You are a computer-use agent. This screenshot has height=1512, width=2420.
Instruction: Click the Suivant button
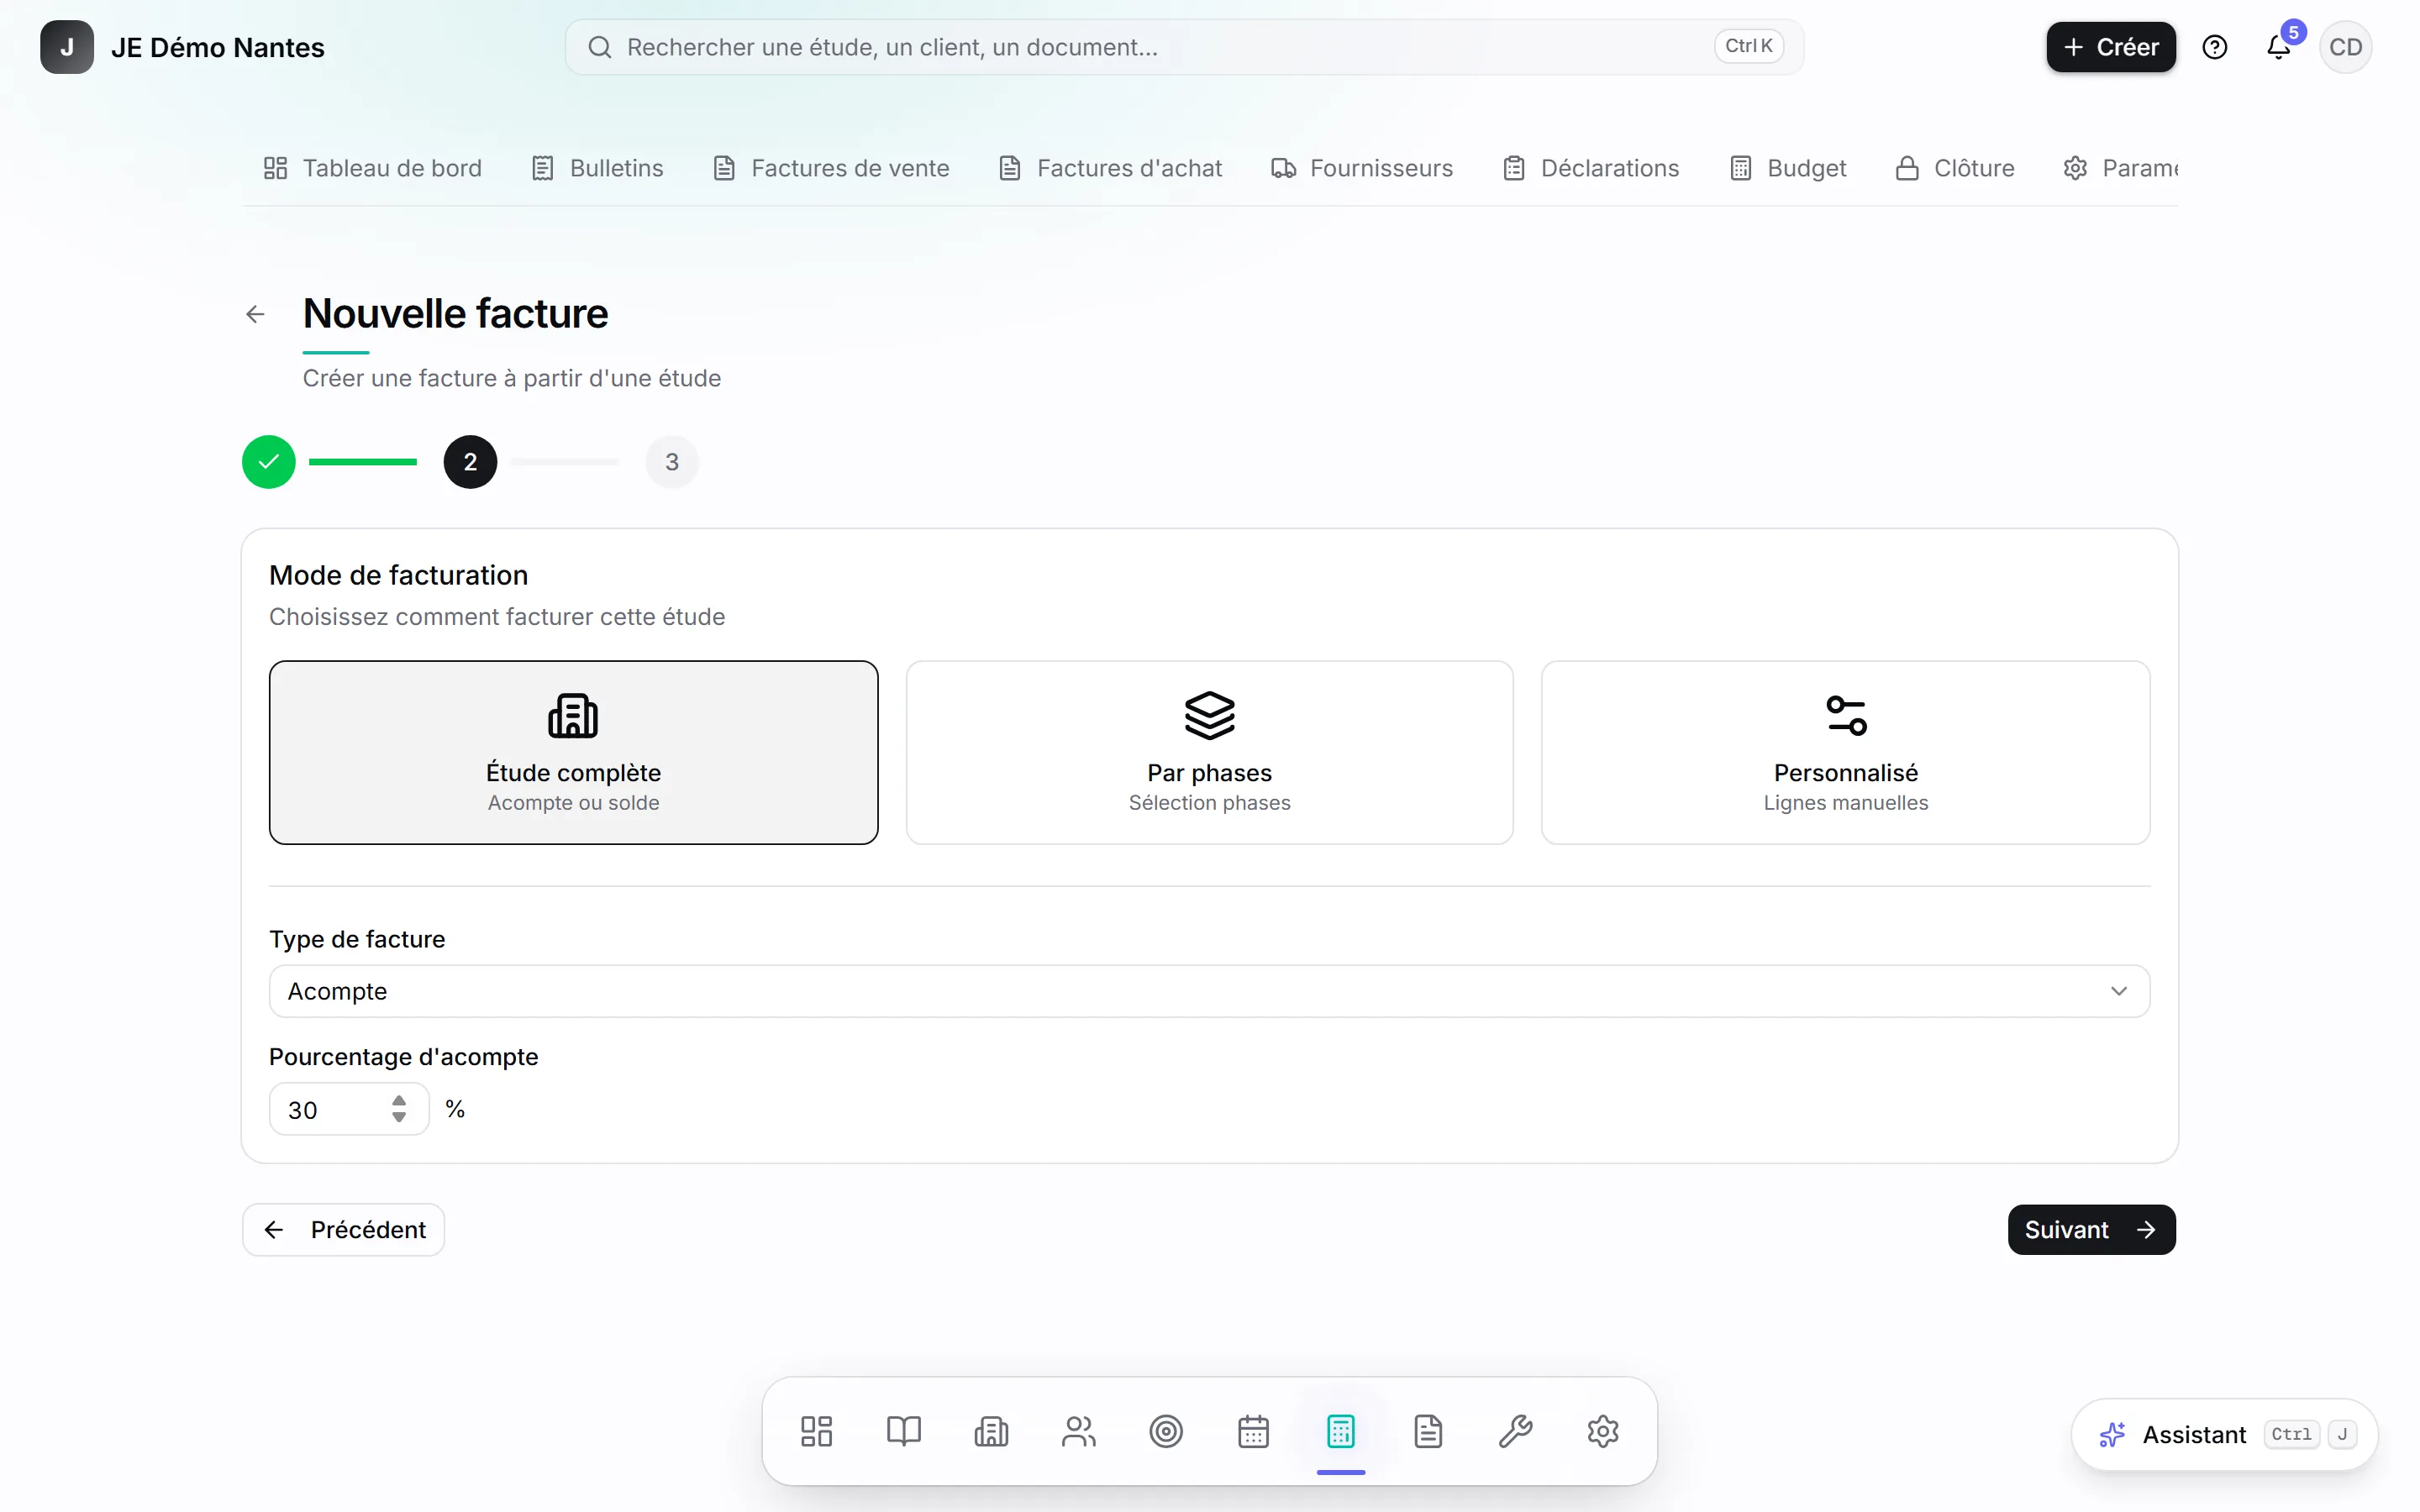[x=2092, y=1229]
